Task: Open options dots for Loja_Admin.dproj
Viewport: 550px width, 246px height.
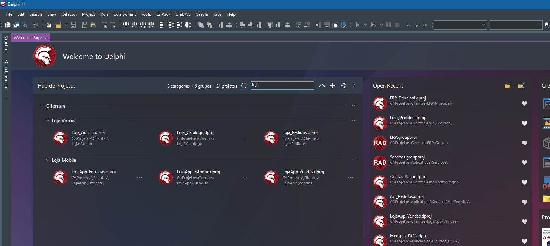Action: [x=140, y=138]
